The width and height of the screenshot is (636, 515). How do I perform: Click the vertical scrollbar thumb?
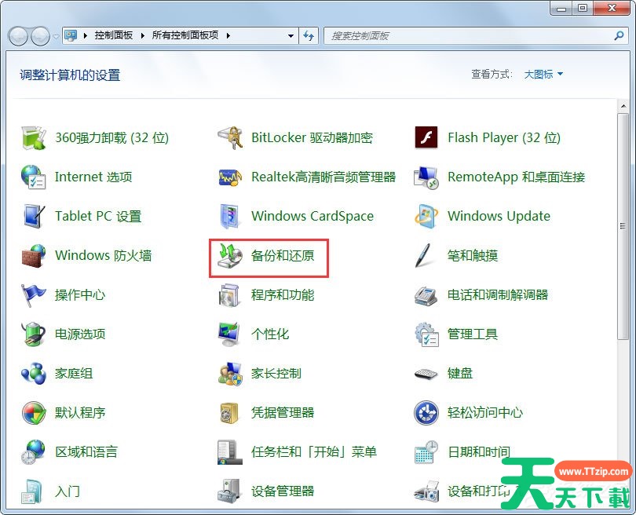click(x=623, y=226)
